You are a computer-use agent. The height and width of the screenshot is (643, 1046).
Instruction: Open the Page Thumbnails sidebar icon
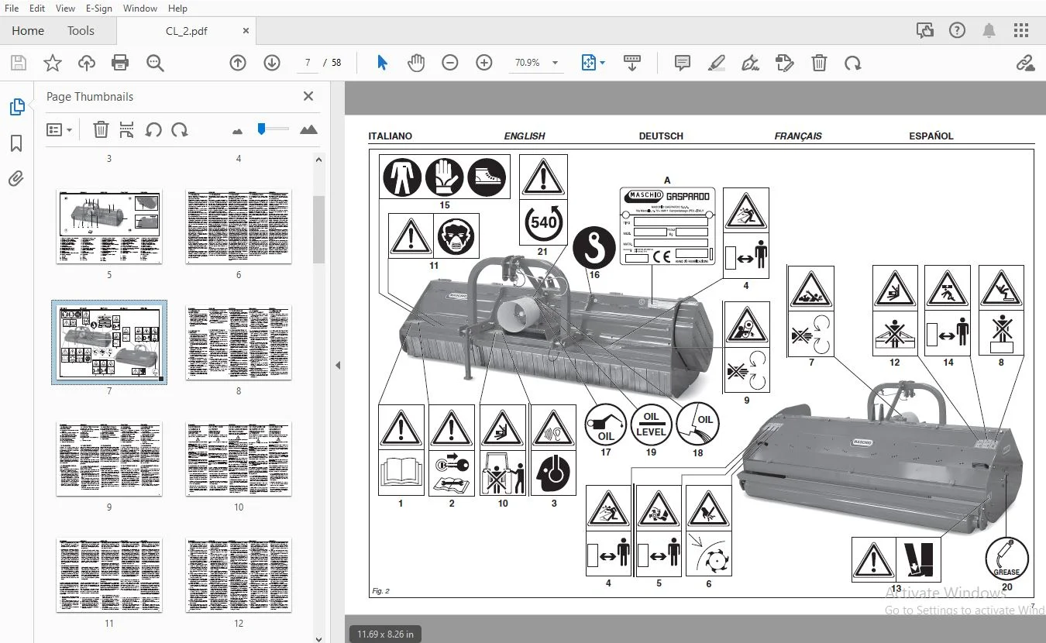16,107
